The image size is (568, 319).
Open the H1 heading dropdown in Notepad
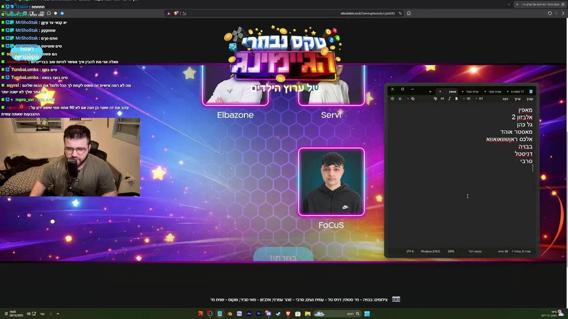point(479,98)
